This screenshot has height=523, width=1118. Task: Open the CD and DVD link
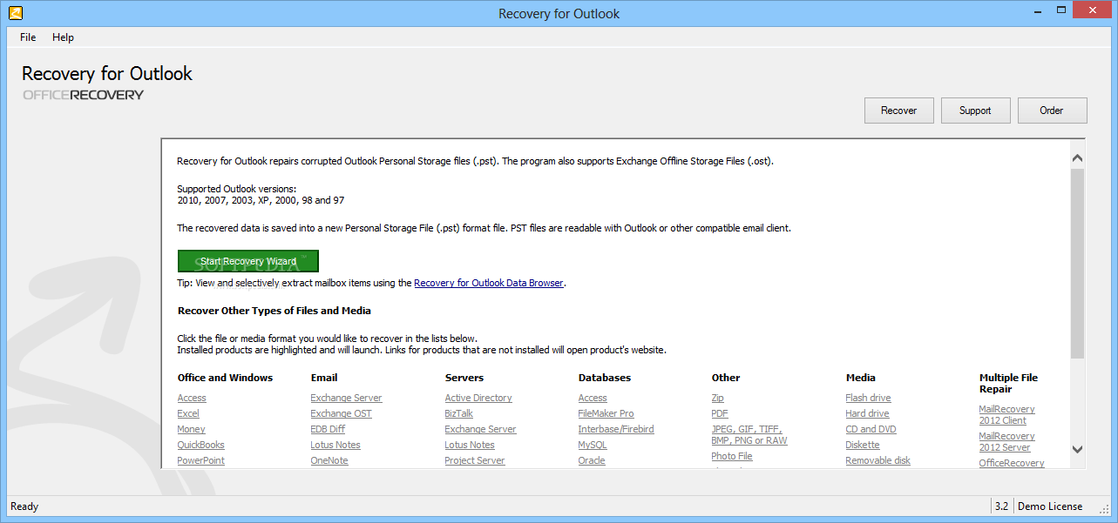coord(871,429)
